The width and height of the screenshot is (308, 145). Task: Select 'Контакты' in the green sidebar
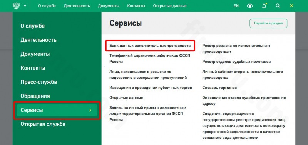click(x=33, y=68)
